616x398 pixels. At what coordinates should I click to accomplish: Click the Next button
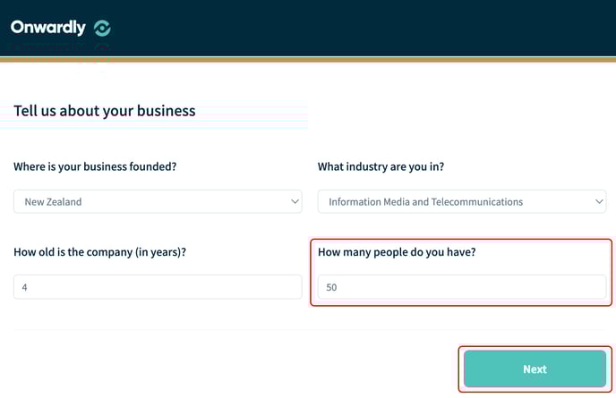point(535,369)
